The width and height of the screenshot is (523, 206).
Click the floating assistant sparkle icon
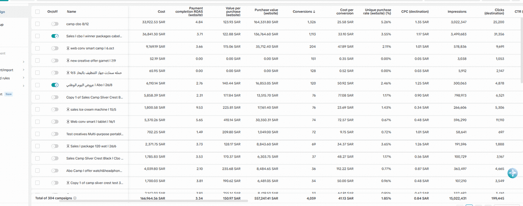tap(512, 173)
